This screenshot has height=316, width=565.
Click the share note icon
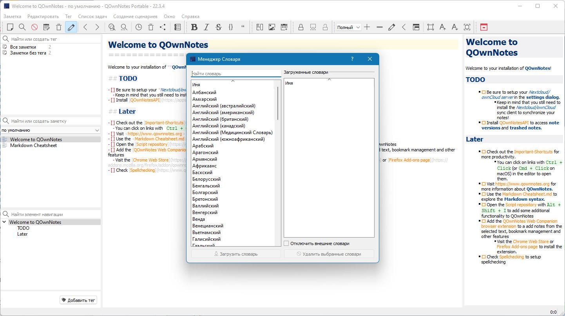163,27
